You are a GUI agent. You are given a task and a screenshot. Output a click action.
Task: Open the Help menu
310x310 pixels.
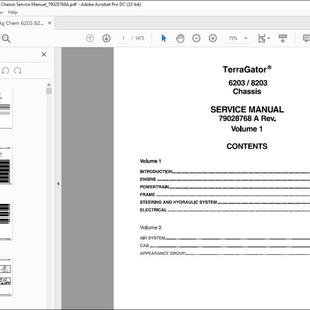coord(13,12)
